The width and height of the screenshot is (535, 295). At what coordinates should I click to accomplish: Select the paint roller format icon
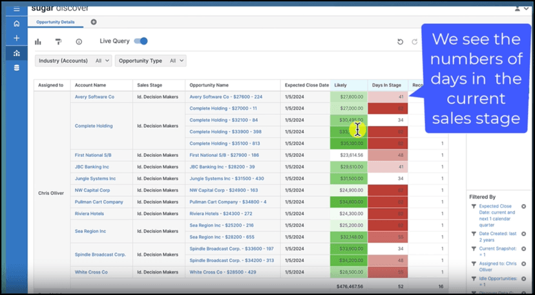[x=58, y=41]
